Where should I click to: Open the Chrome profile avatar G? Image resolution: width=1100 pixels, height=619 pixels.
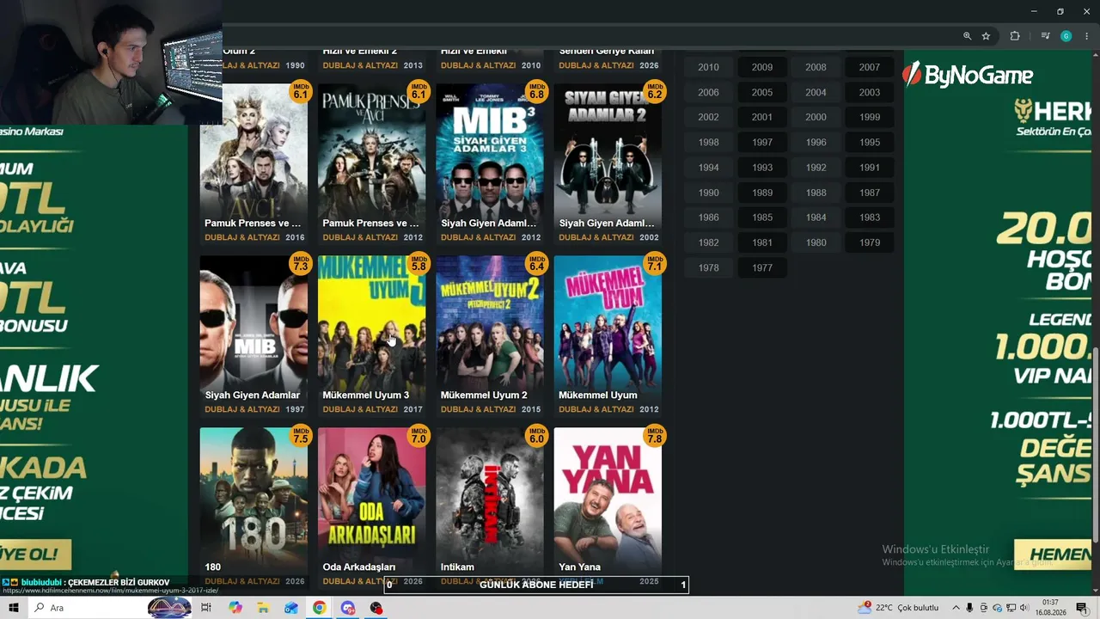point(1066,36)
